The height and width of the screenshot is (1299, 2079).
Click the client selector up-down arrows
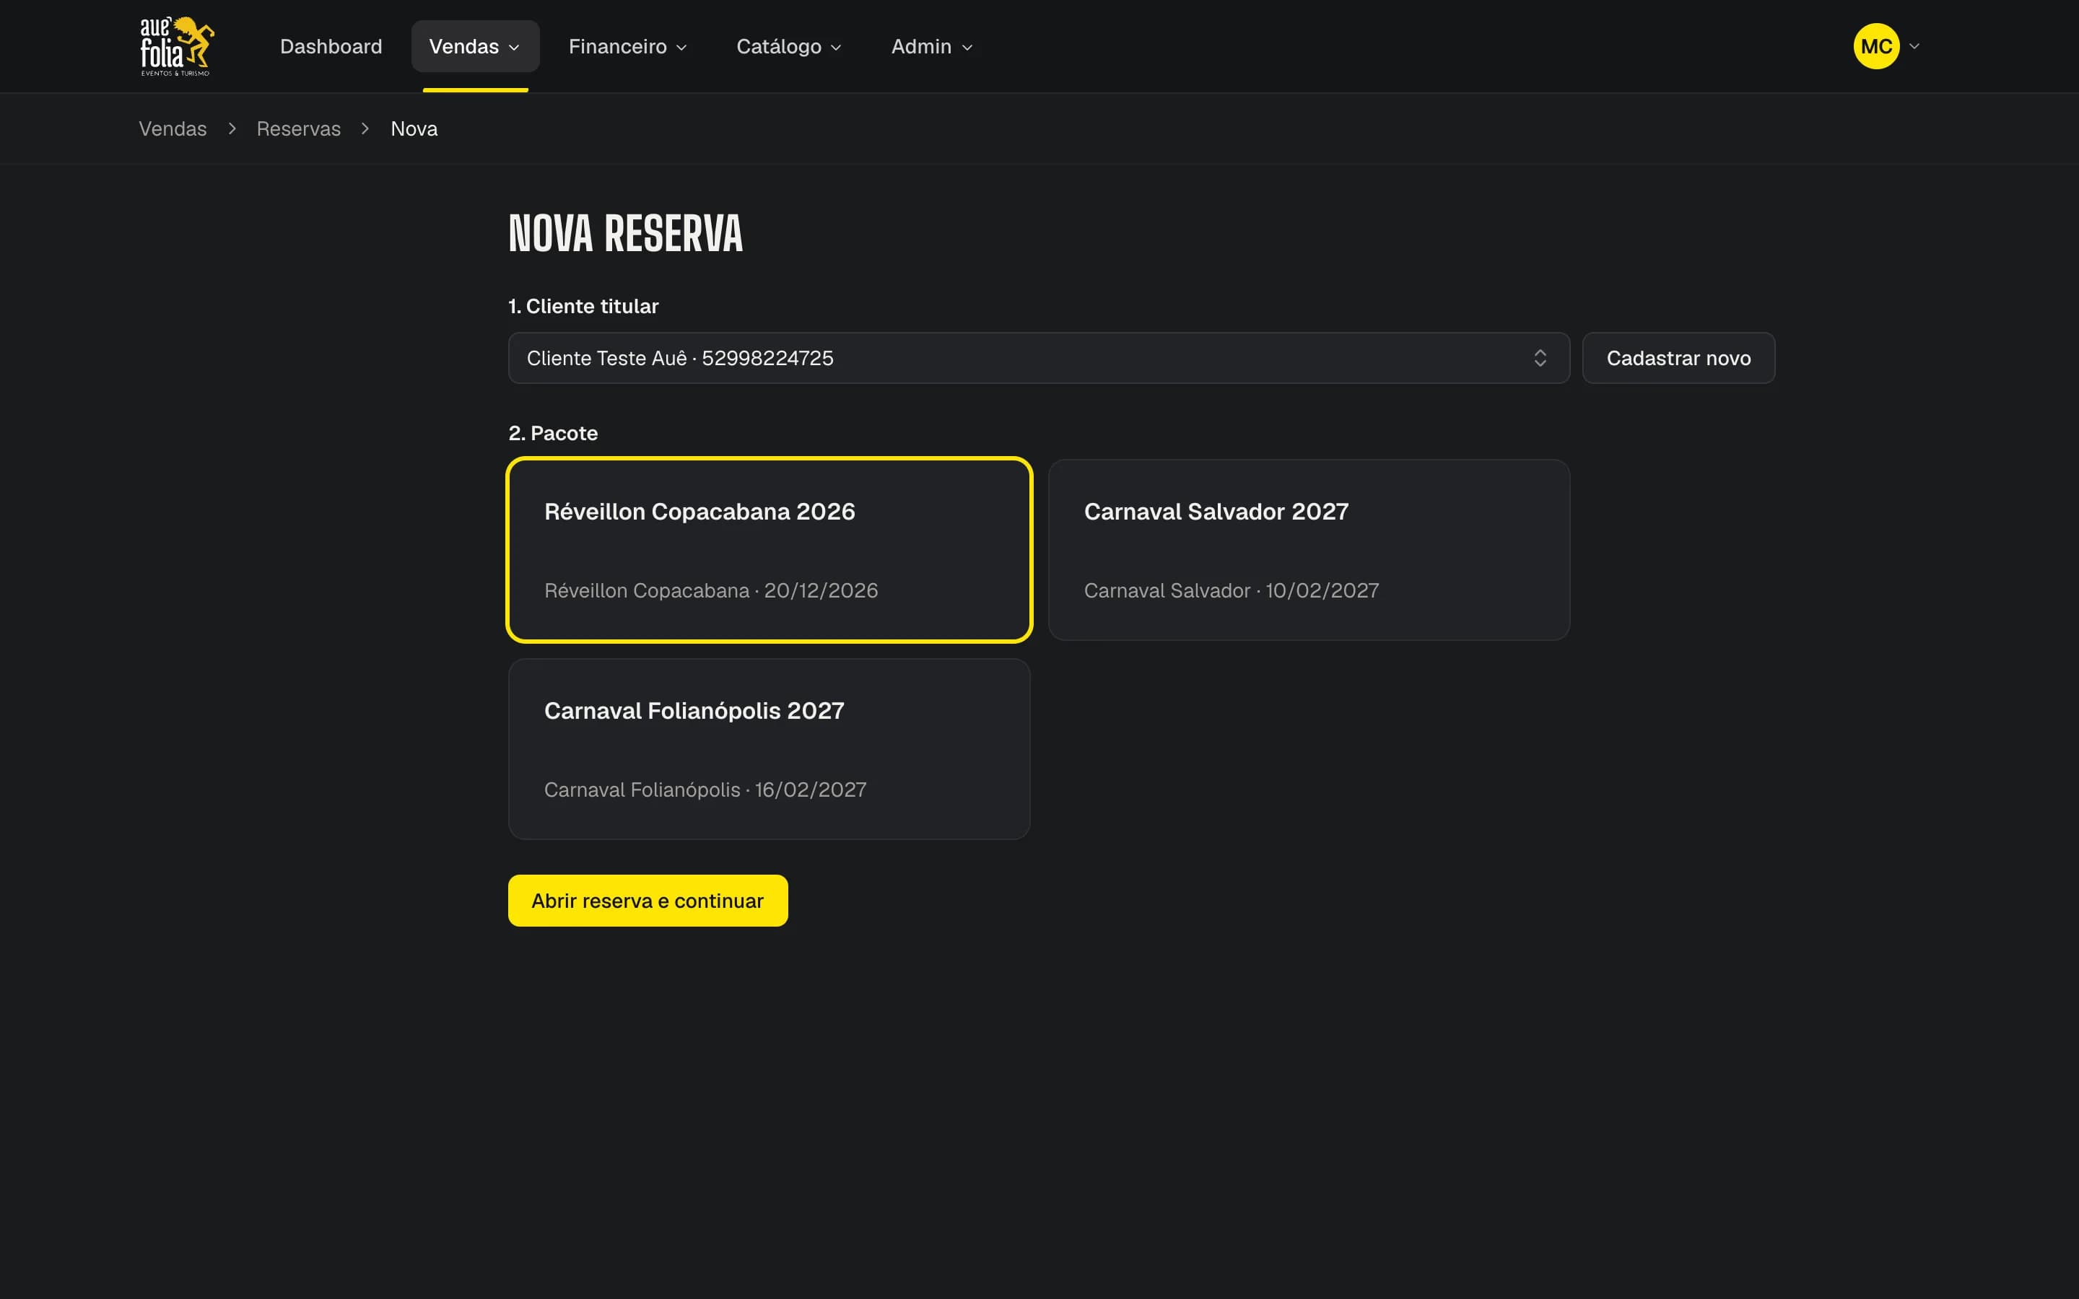[1540, 358]
